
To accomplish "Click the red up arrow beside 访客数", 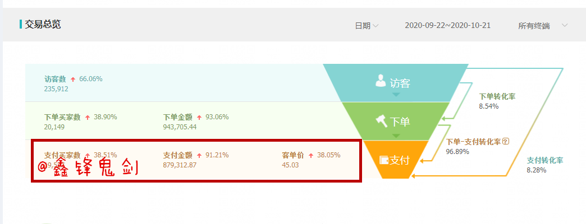I will point(73,80).
